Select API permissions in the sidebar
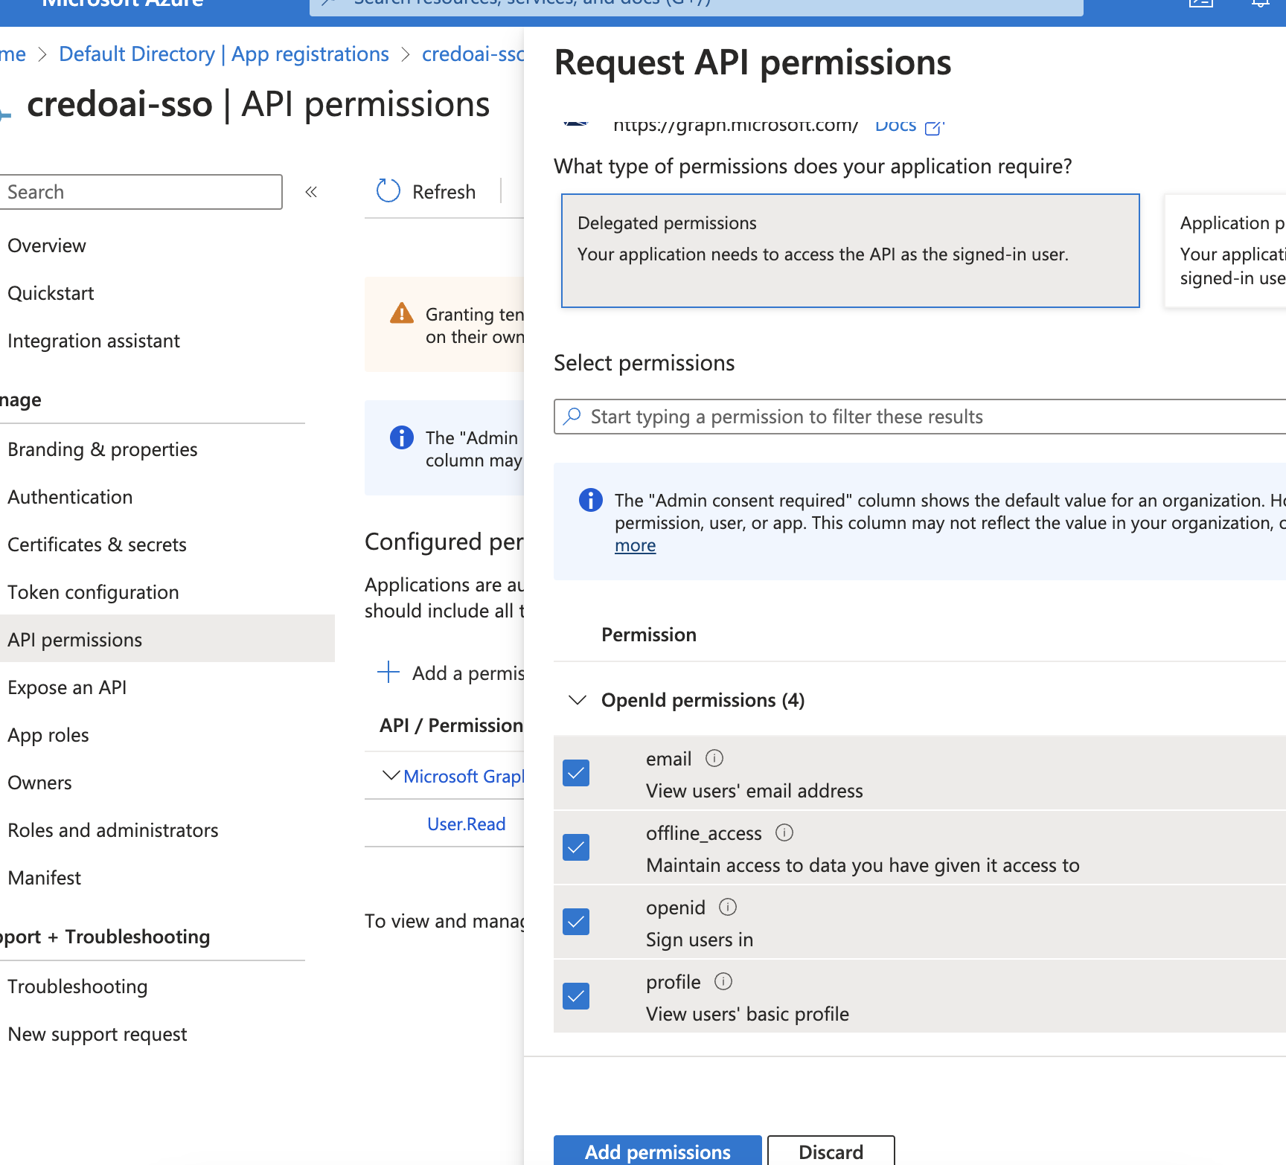 [x=167, y=639]
